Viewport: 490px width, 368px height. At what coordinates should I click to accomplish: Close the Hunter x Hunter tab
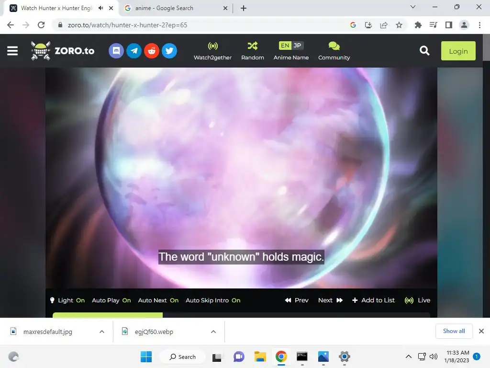(x=111, y=8)
